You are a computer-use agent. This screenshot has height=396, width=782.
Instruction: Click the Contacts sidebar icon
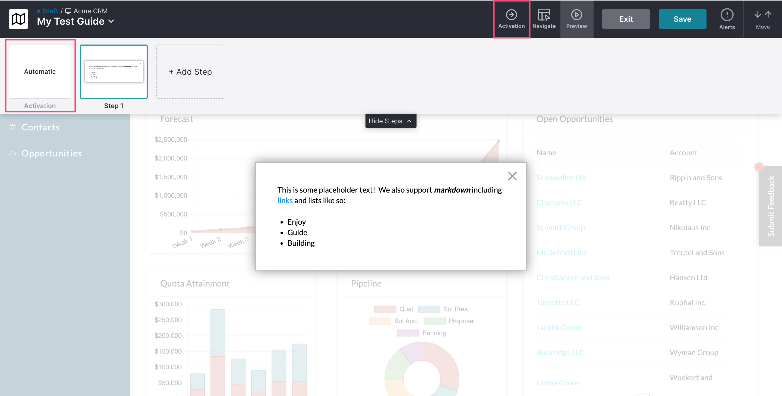(x=12, y=127)
